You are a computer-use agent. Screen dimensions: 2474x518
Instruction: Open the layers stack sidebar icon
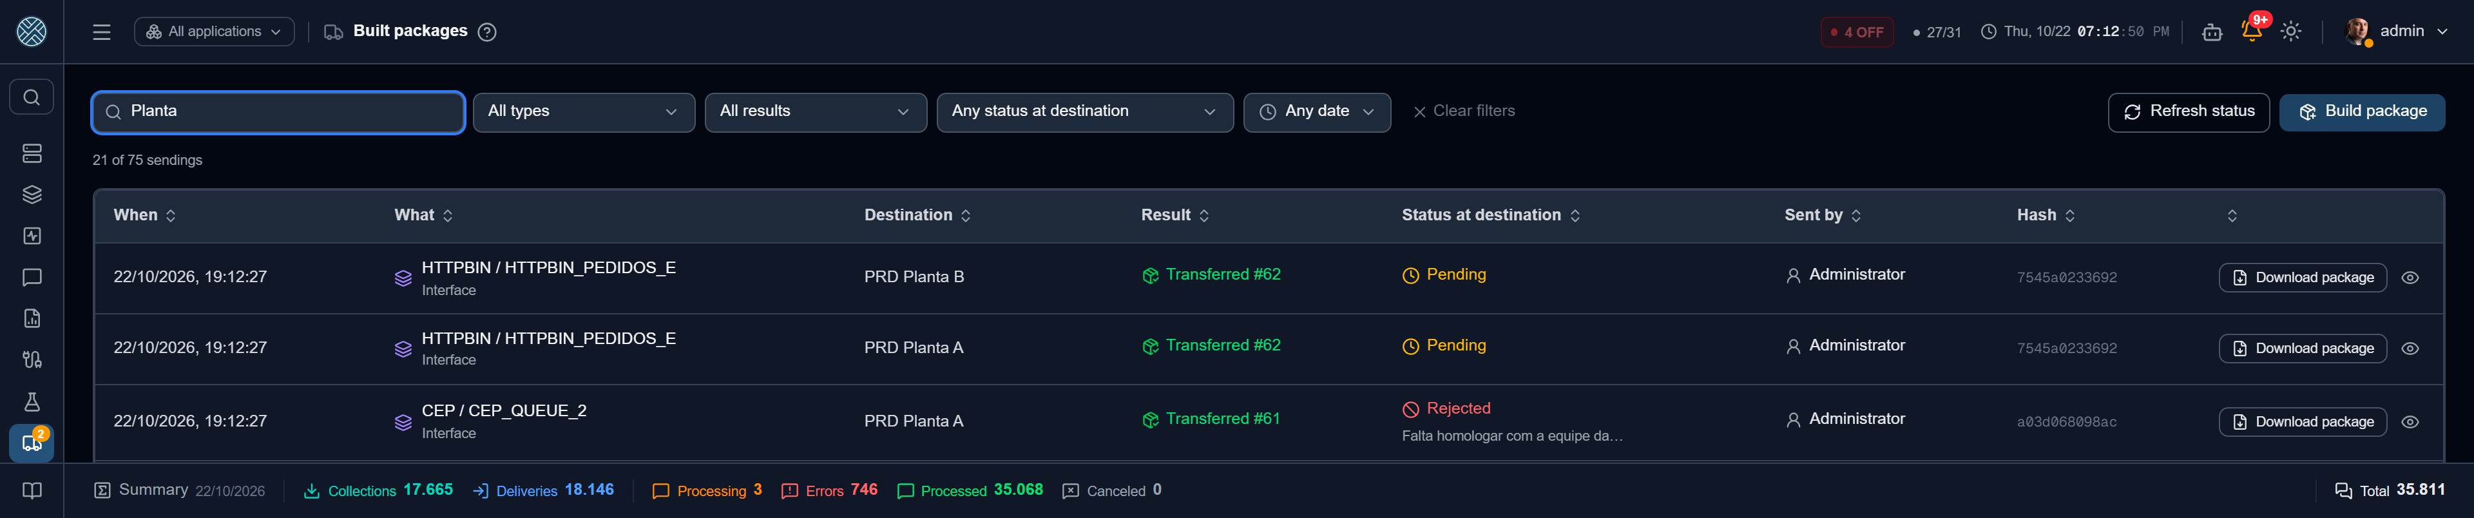32,195
